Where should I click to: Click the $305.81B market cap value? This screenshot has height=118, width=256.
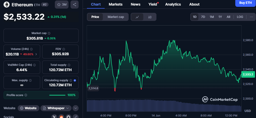coord(35,38)
